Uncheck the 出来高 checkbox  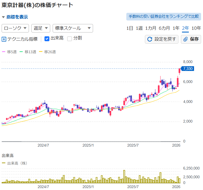click(x=47, y=38)
